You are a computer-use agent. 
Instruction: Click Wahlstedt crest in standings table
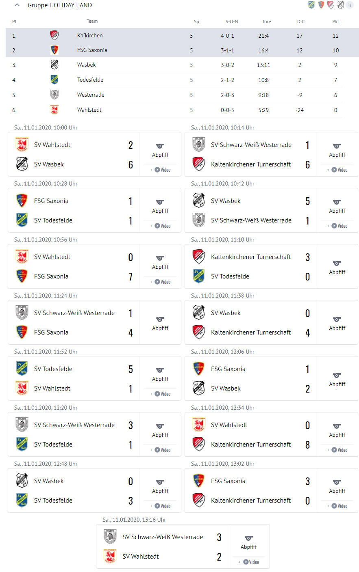click(54, 110)
